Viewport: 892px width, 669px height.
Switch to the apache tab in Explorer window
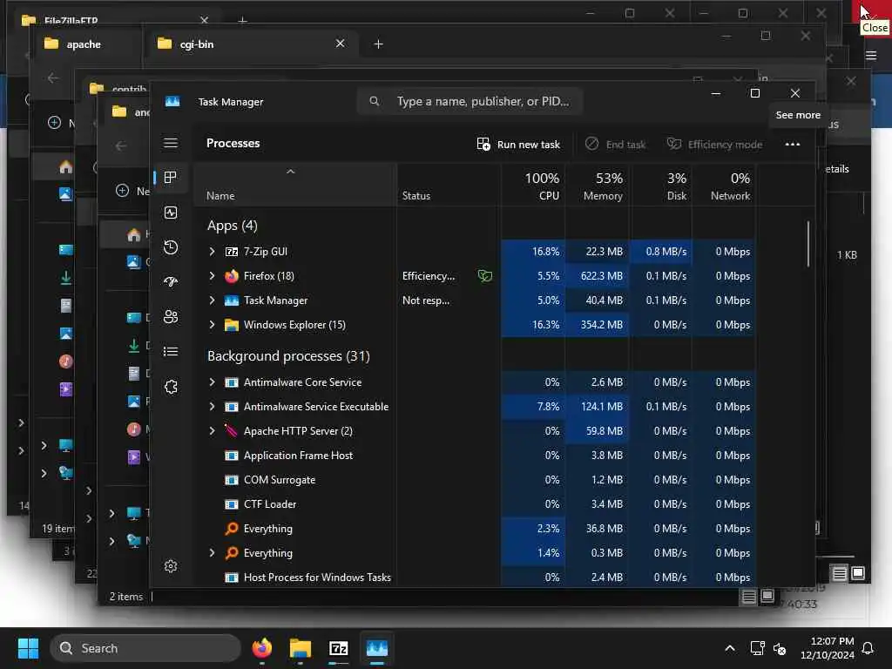tap(83, 44)
